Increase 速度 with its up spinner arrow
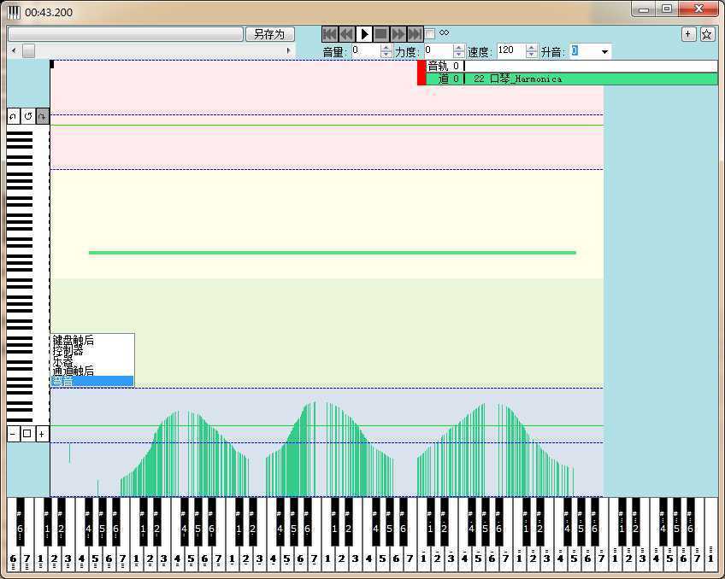Image resolution: width=725 pixels, height=579 pixels. (532, 48)
